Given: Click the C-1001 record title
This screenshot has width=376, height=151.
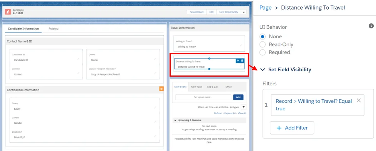Looking at the screenshot, I should click(x=18, y=13).
